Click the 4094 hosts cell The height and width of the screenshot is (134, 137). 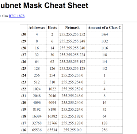coord(52,103)
